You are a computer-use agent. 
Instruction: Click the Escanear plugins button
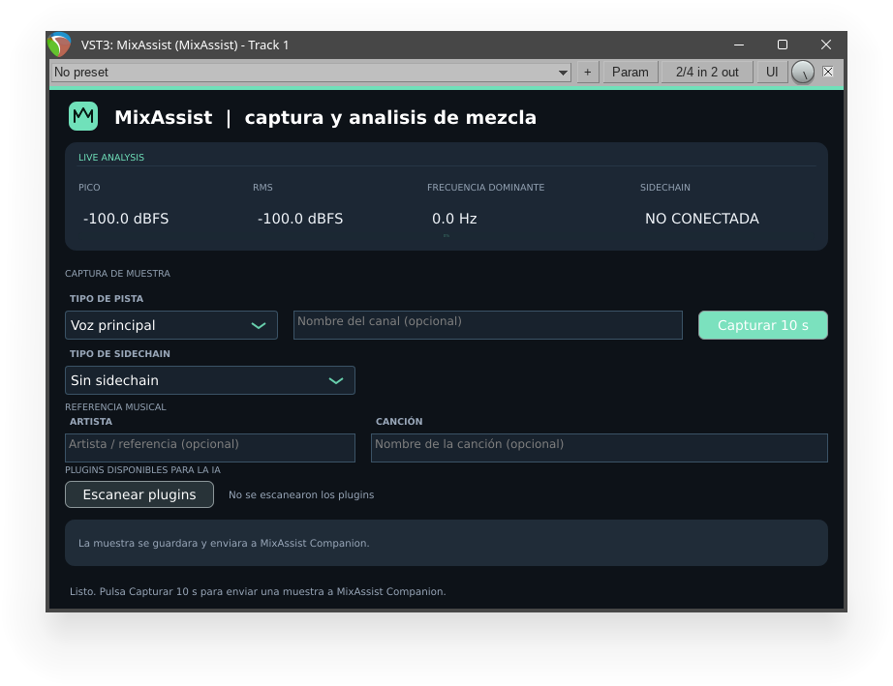click(139, 494)
